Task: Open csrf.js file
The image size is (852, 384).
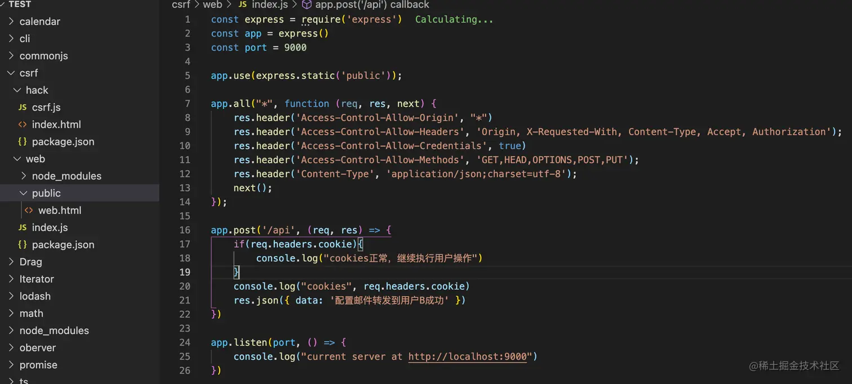Action: pyautogui.click(x=46, y=107)
